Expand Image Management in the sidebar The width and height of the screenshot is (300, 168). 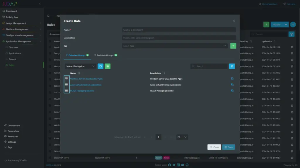click(22, 23)
